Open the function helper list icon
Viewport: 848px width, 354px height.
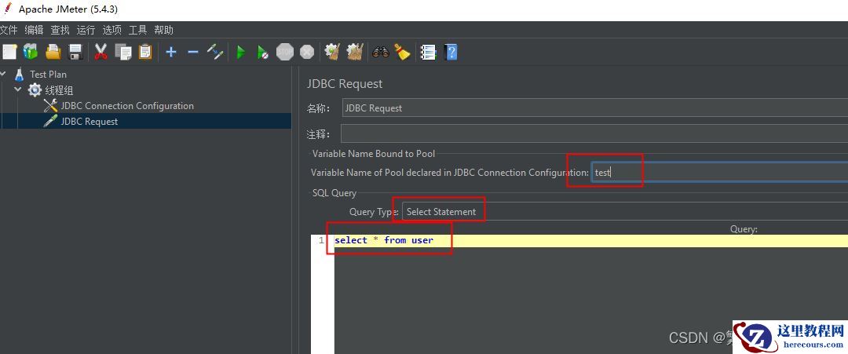(x=429, y=52)
